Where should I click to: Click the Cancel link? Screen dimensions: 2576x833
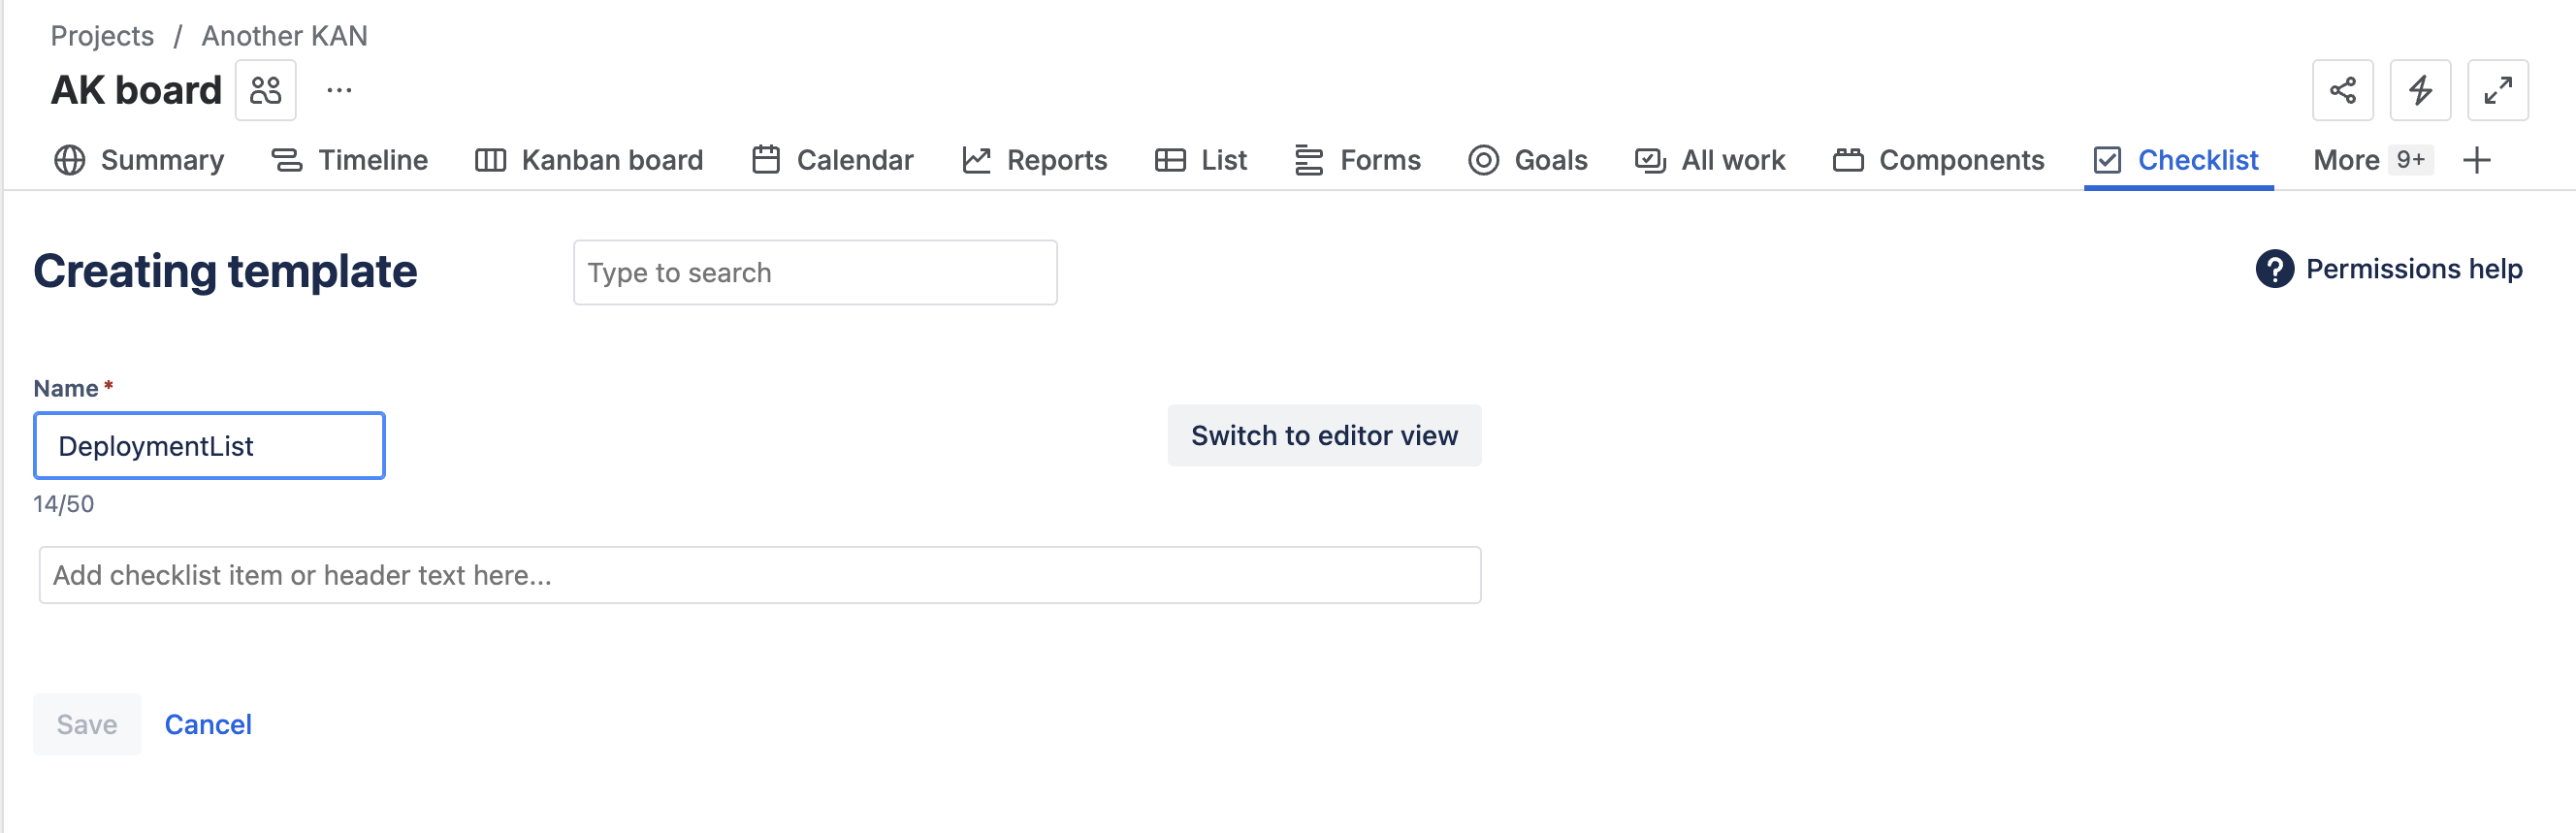(x=208, y=724)
